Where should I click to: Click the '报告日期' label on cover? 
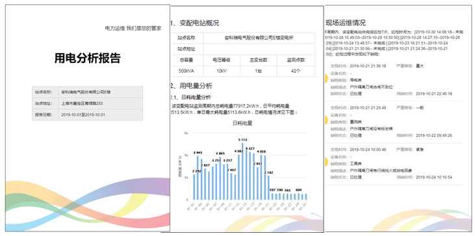44,115
